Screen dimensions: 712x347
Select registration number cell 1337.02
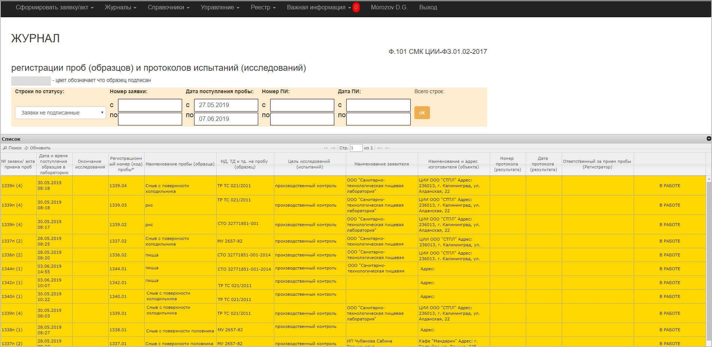click(x=126, y=241)
